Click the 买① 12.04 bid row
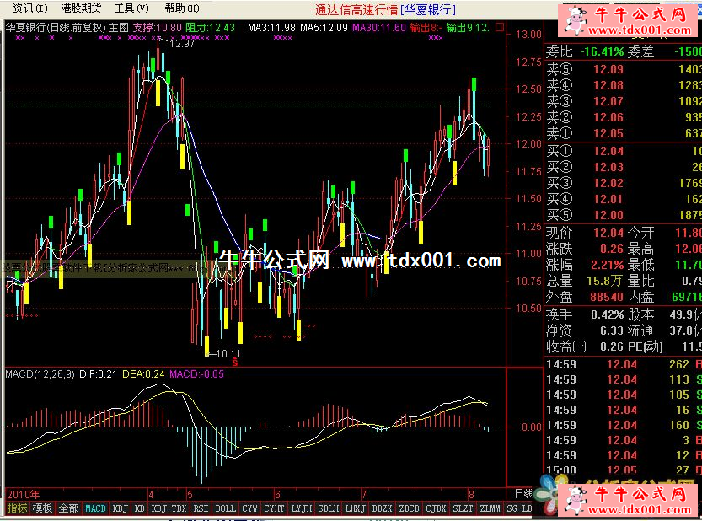The width and height of the screenshot is (702, 521). click(624, 151)
